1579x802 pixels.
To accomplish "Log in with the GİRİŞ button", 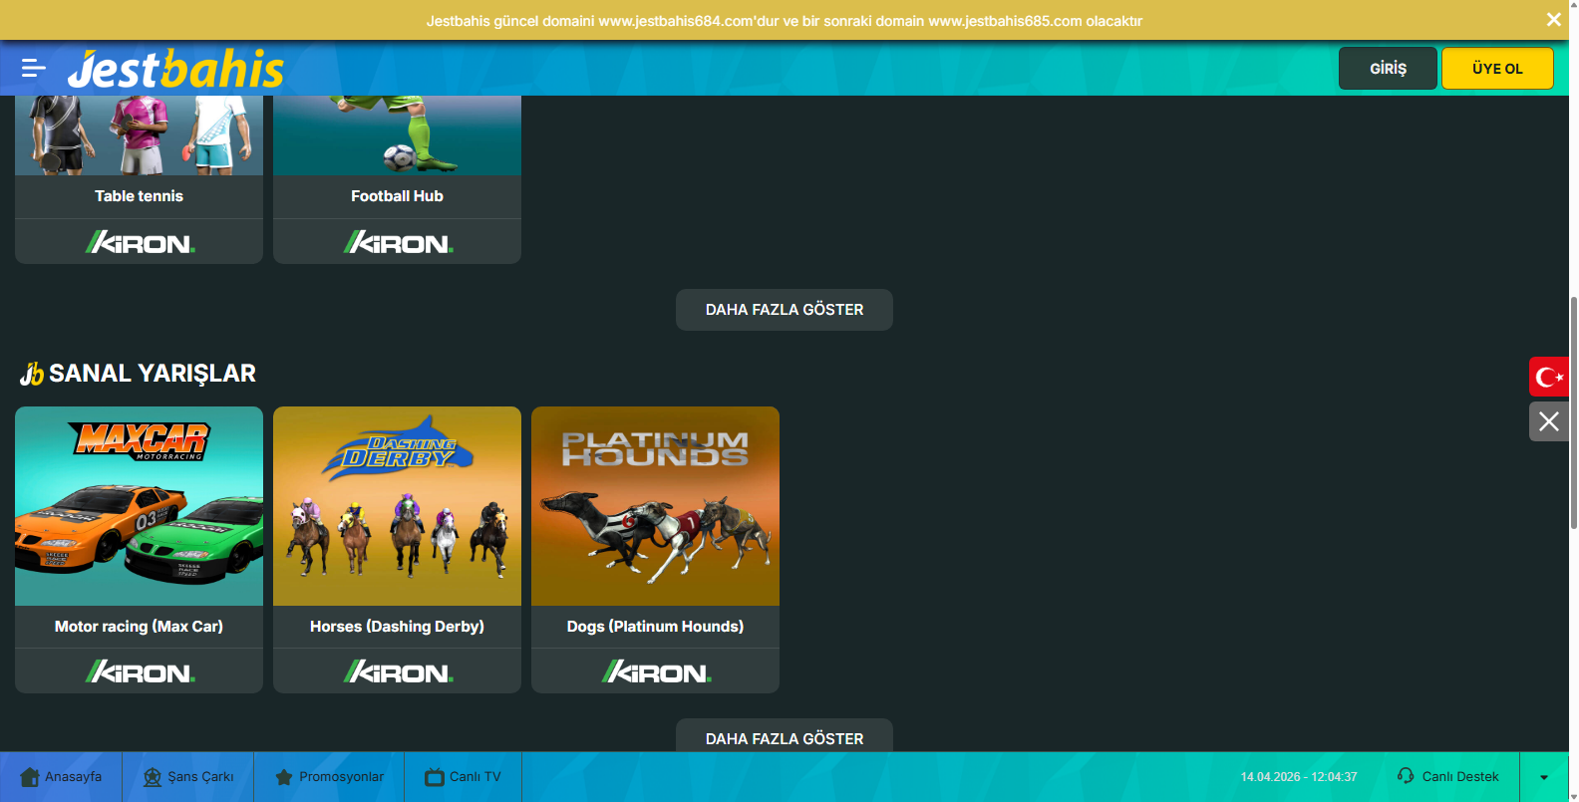I will click(x=1388, y=69).
